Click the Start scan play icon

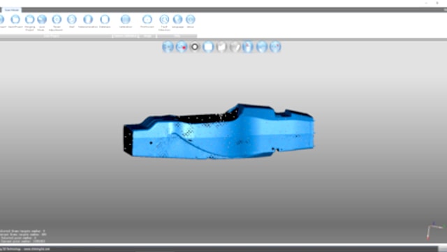coord(72,20)
